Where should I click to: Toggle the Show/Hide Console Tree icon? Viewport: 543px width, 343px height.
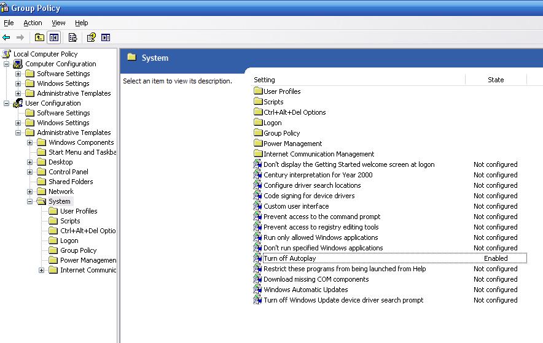(54, 37)
